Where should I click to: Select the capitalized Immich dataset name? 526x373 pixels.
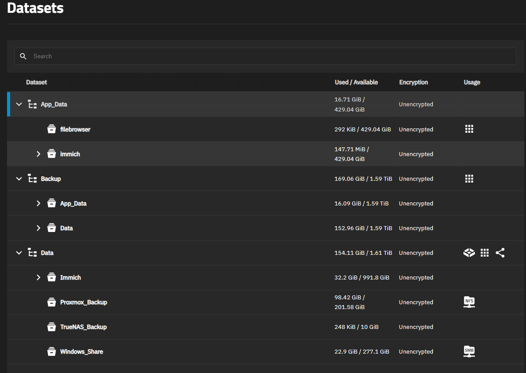(x=70, y=278)
